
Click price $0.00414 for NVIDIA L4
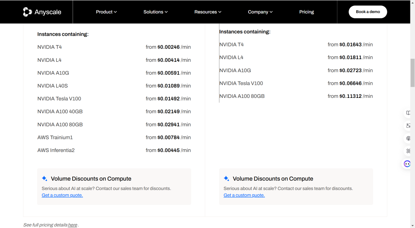[168, 60]
